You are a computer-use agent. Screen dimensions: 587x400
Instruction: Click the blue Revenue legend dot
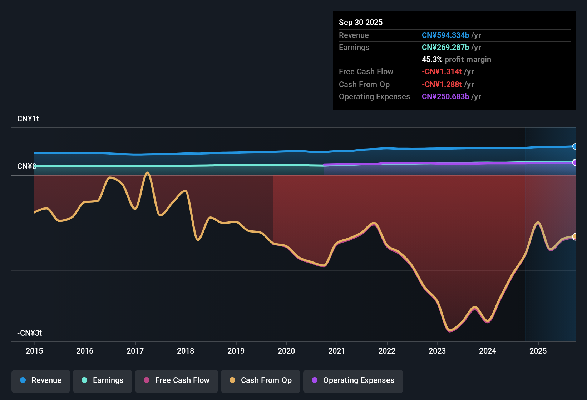pyautogui.click(x=23, y=380)
